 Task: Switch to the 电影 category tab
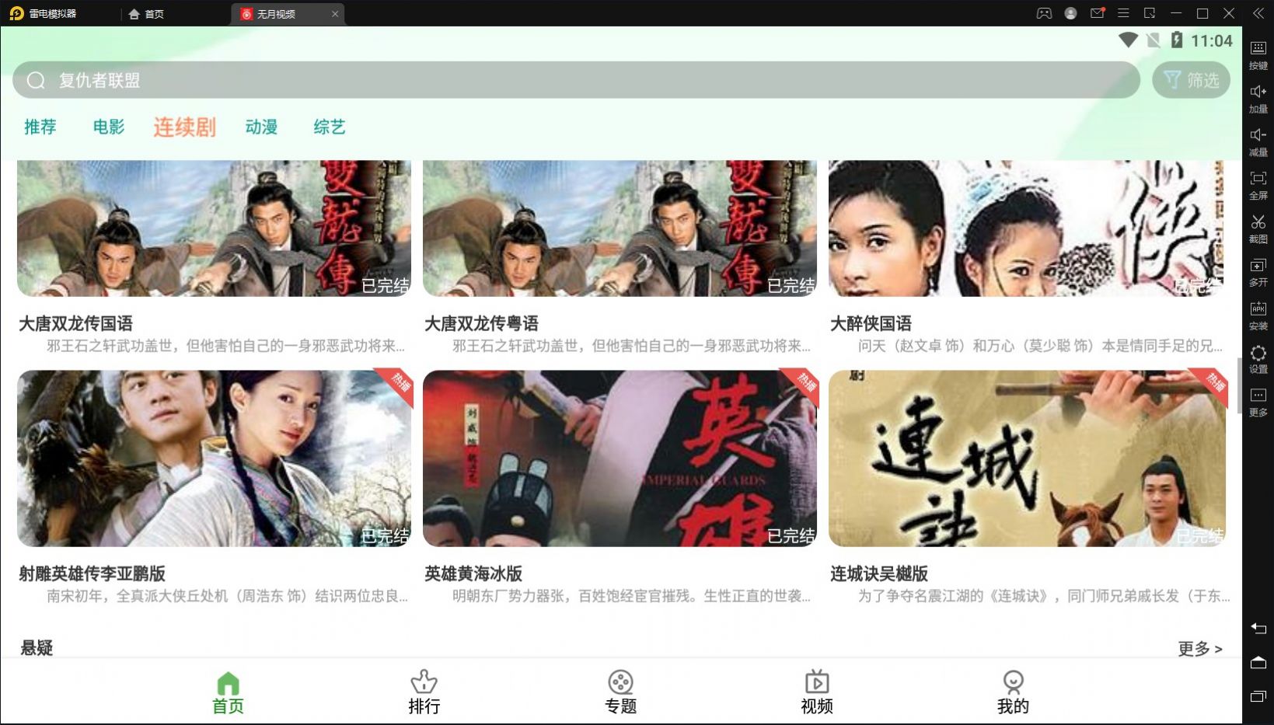coord(108,127)
